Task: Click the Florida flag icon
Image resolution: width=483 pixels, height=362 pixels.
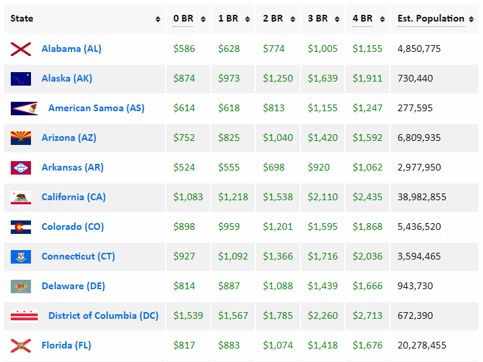Action: pyautogui.click(x=21, y=345)
